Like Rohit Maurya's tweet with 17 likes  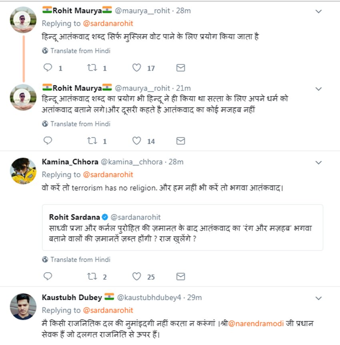[137, 68]
